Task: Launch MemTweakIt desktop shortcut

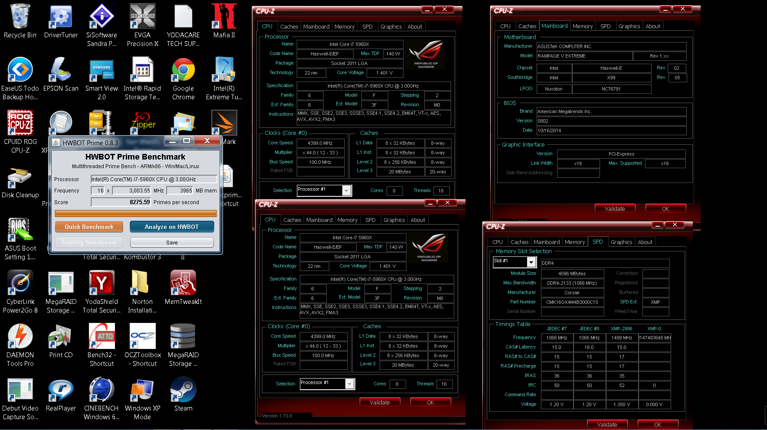Action: pyautogui.click(x=183, y=287)
